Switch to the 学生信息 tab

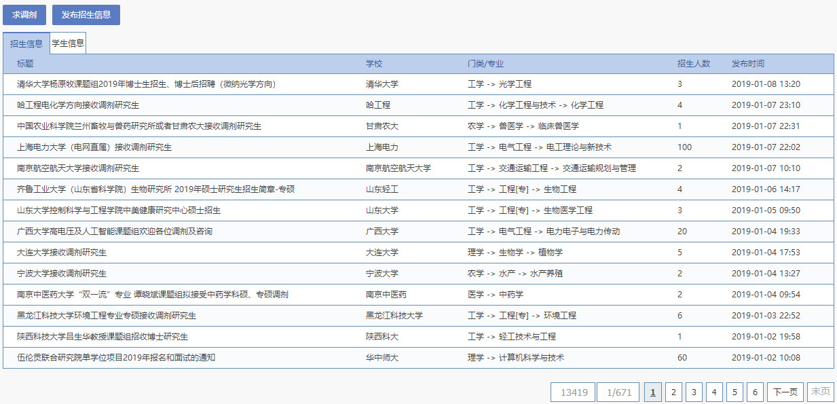(x=68, y=43)
